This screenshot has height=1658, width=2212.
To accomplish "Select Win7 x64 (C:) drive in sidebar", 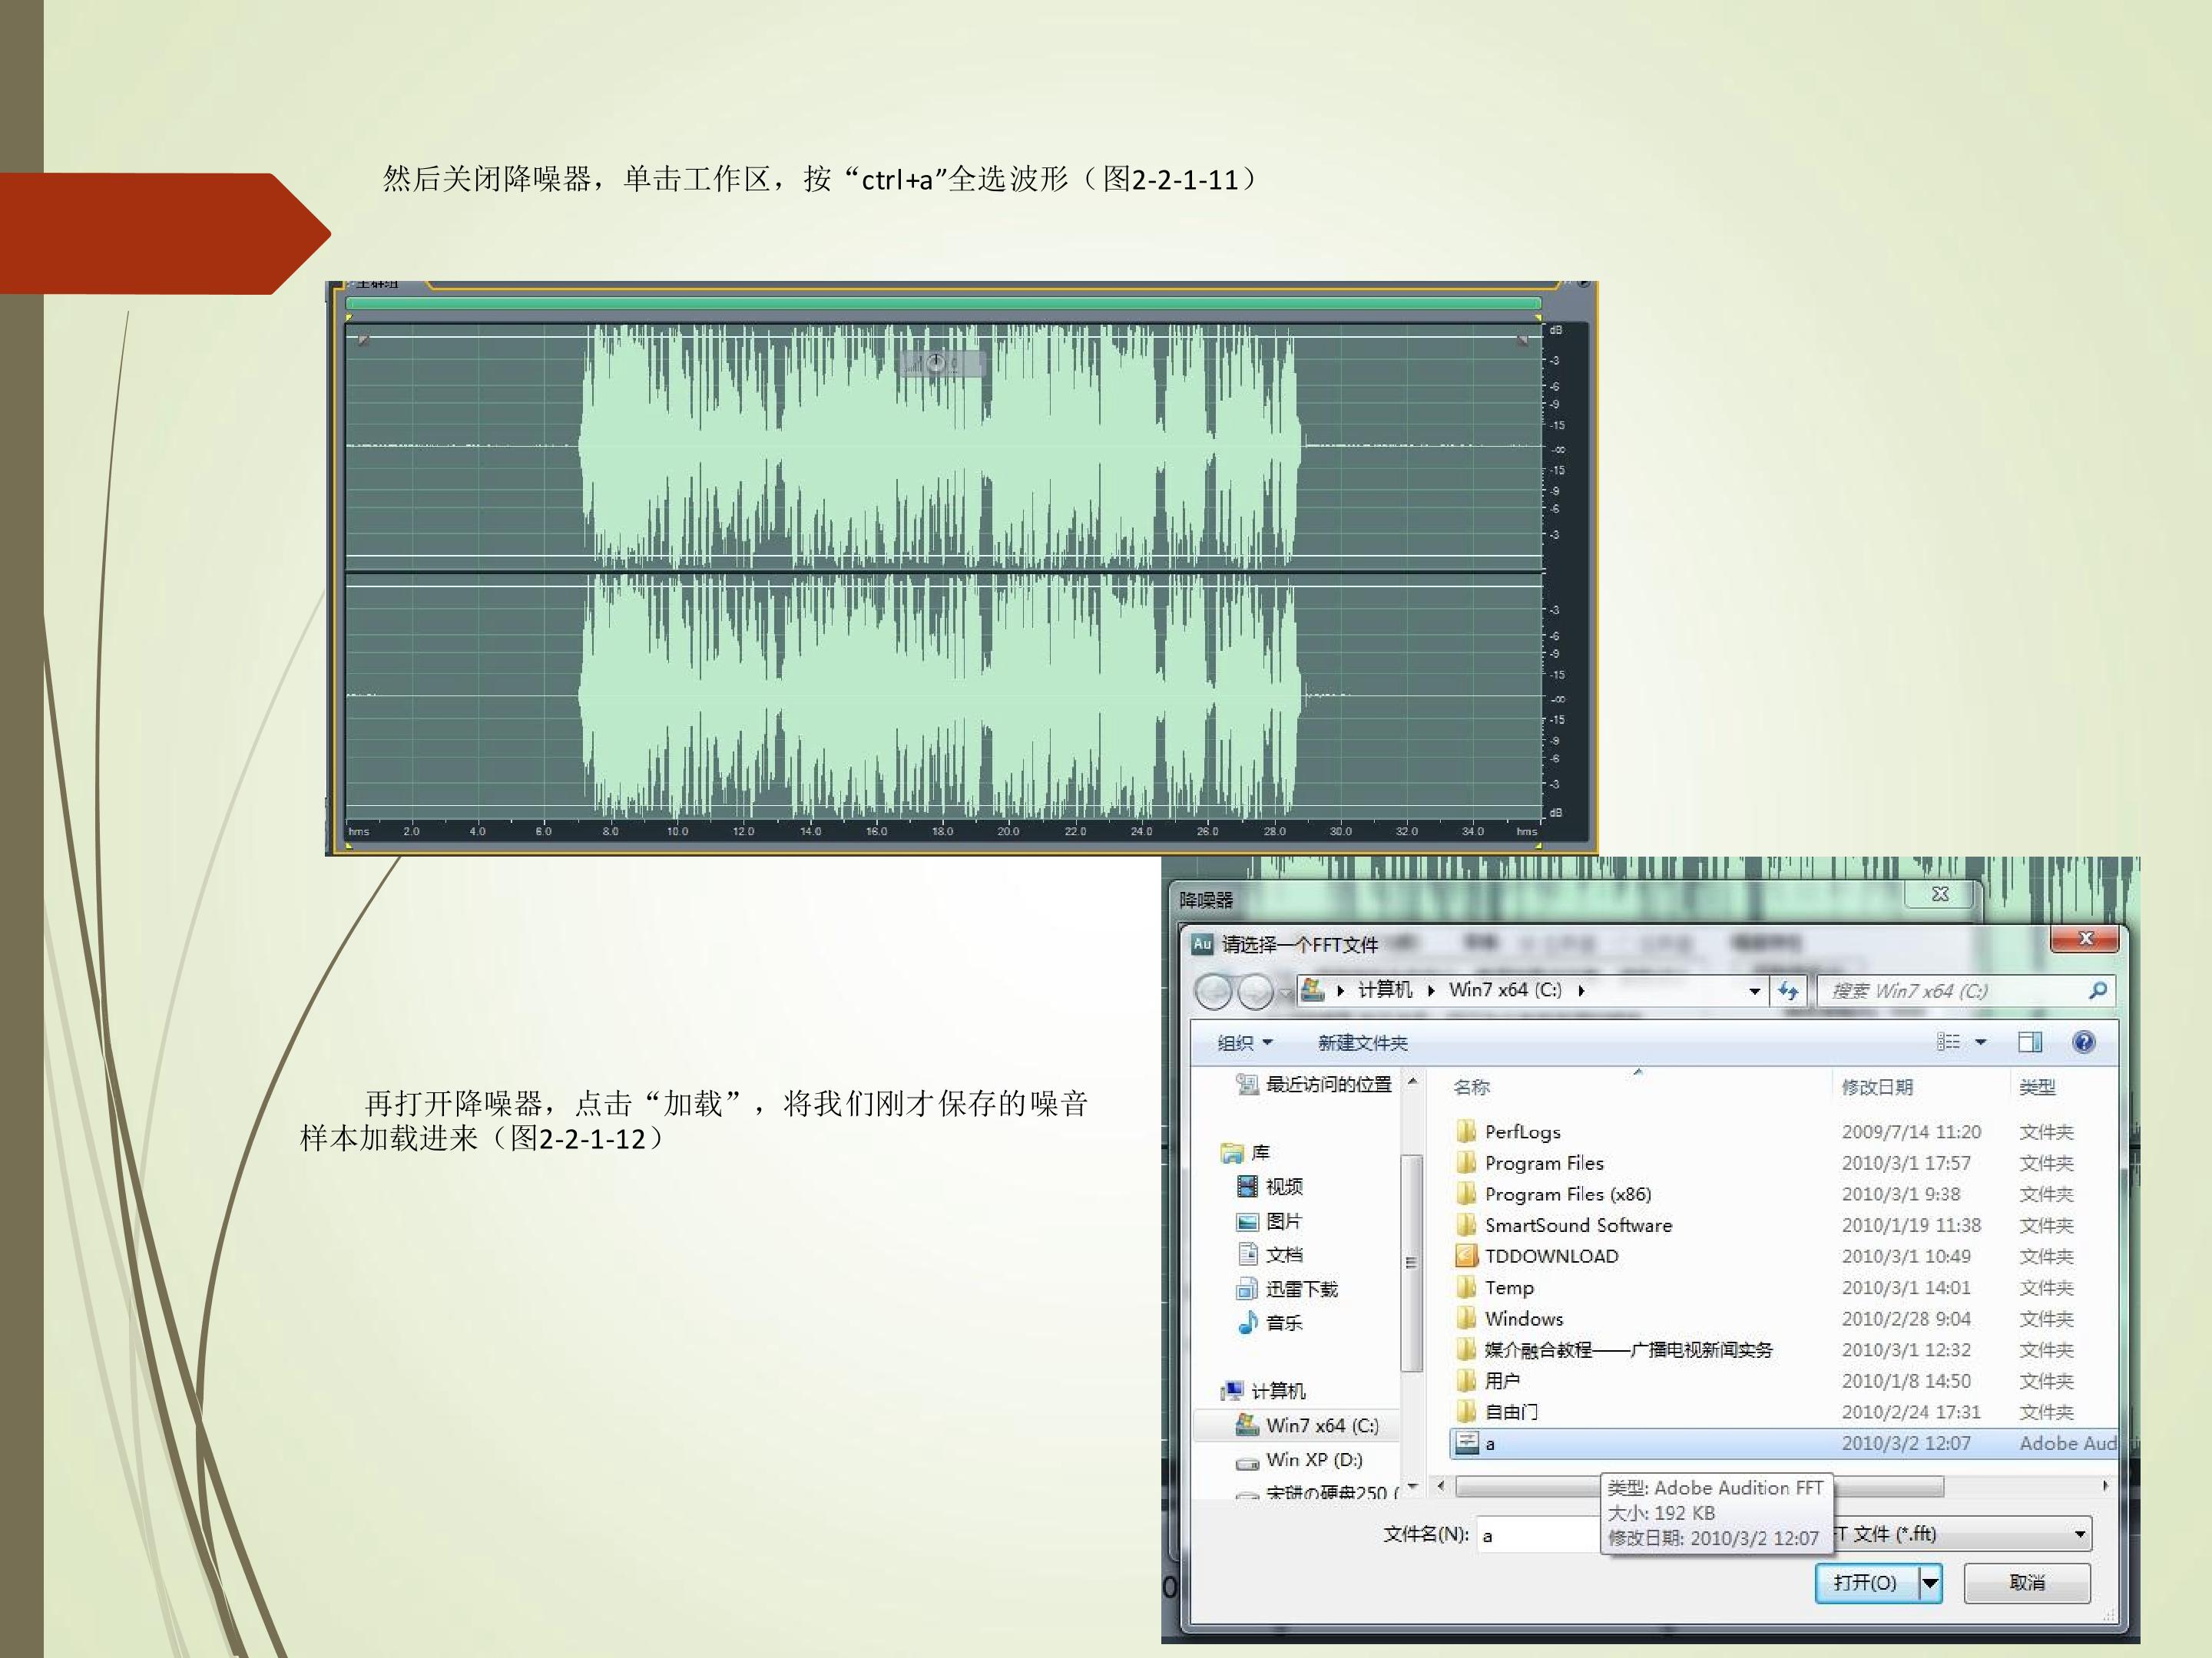I will (1307, 1425).
